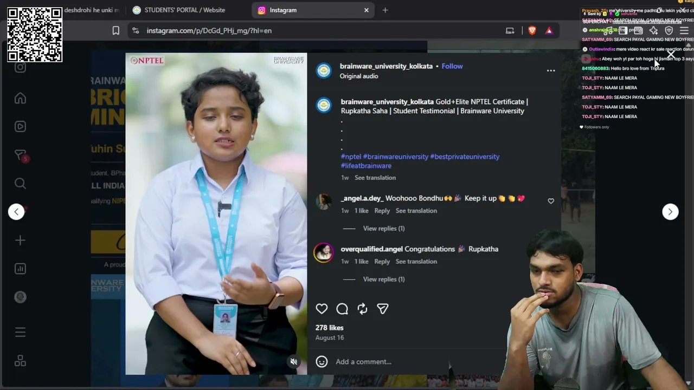This screenshot has height=390, width=694.
Task: Open _angel.a.dey_ profile picture
Action: [324, 201]
